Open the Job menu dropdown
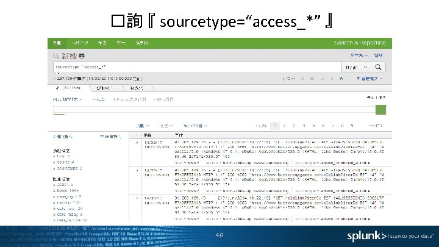 click(x=289, y=79)
